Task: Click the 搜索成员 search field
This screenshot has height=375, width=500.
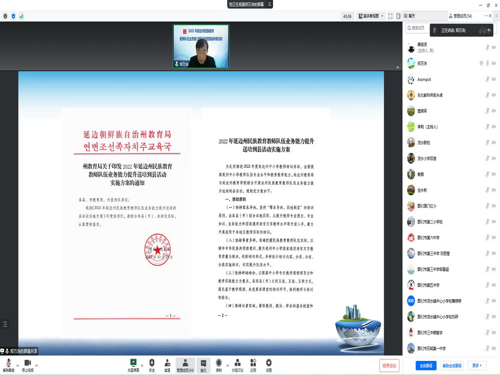Action: click(417, 28)
